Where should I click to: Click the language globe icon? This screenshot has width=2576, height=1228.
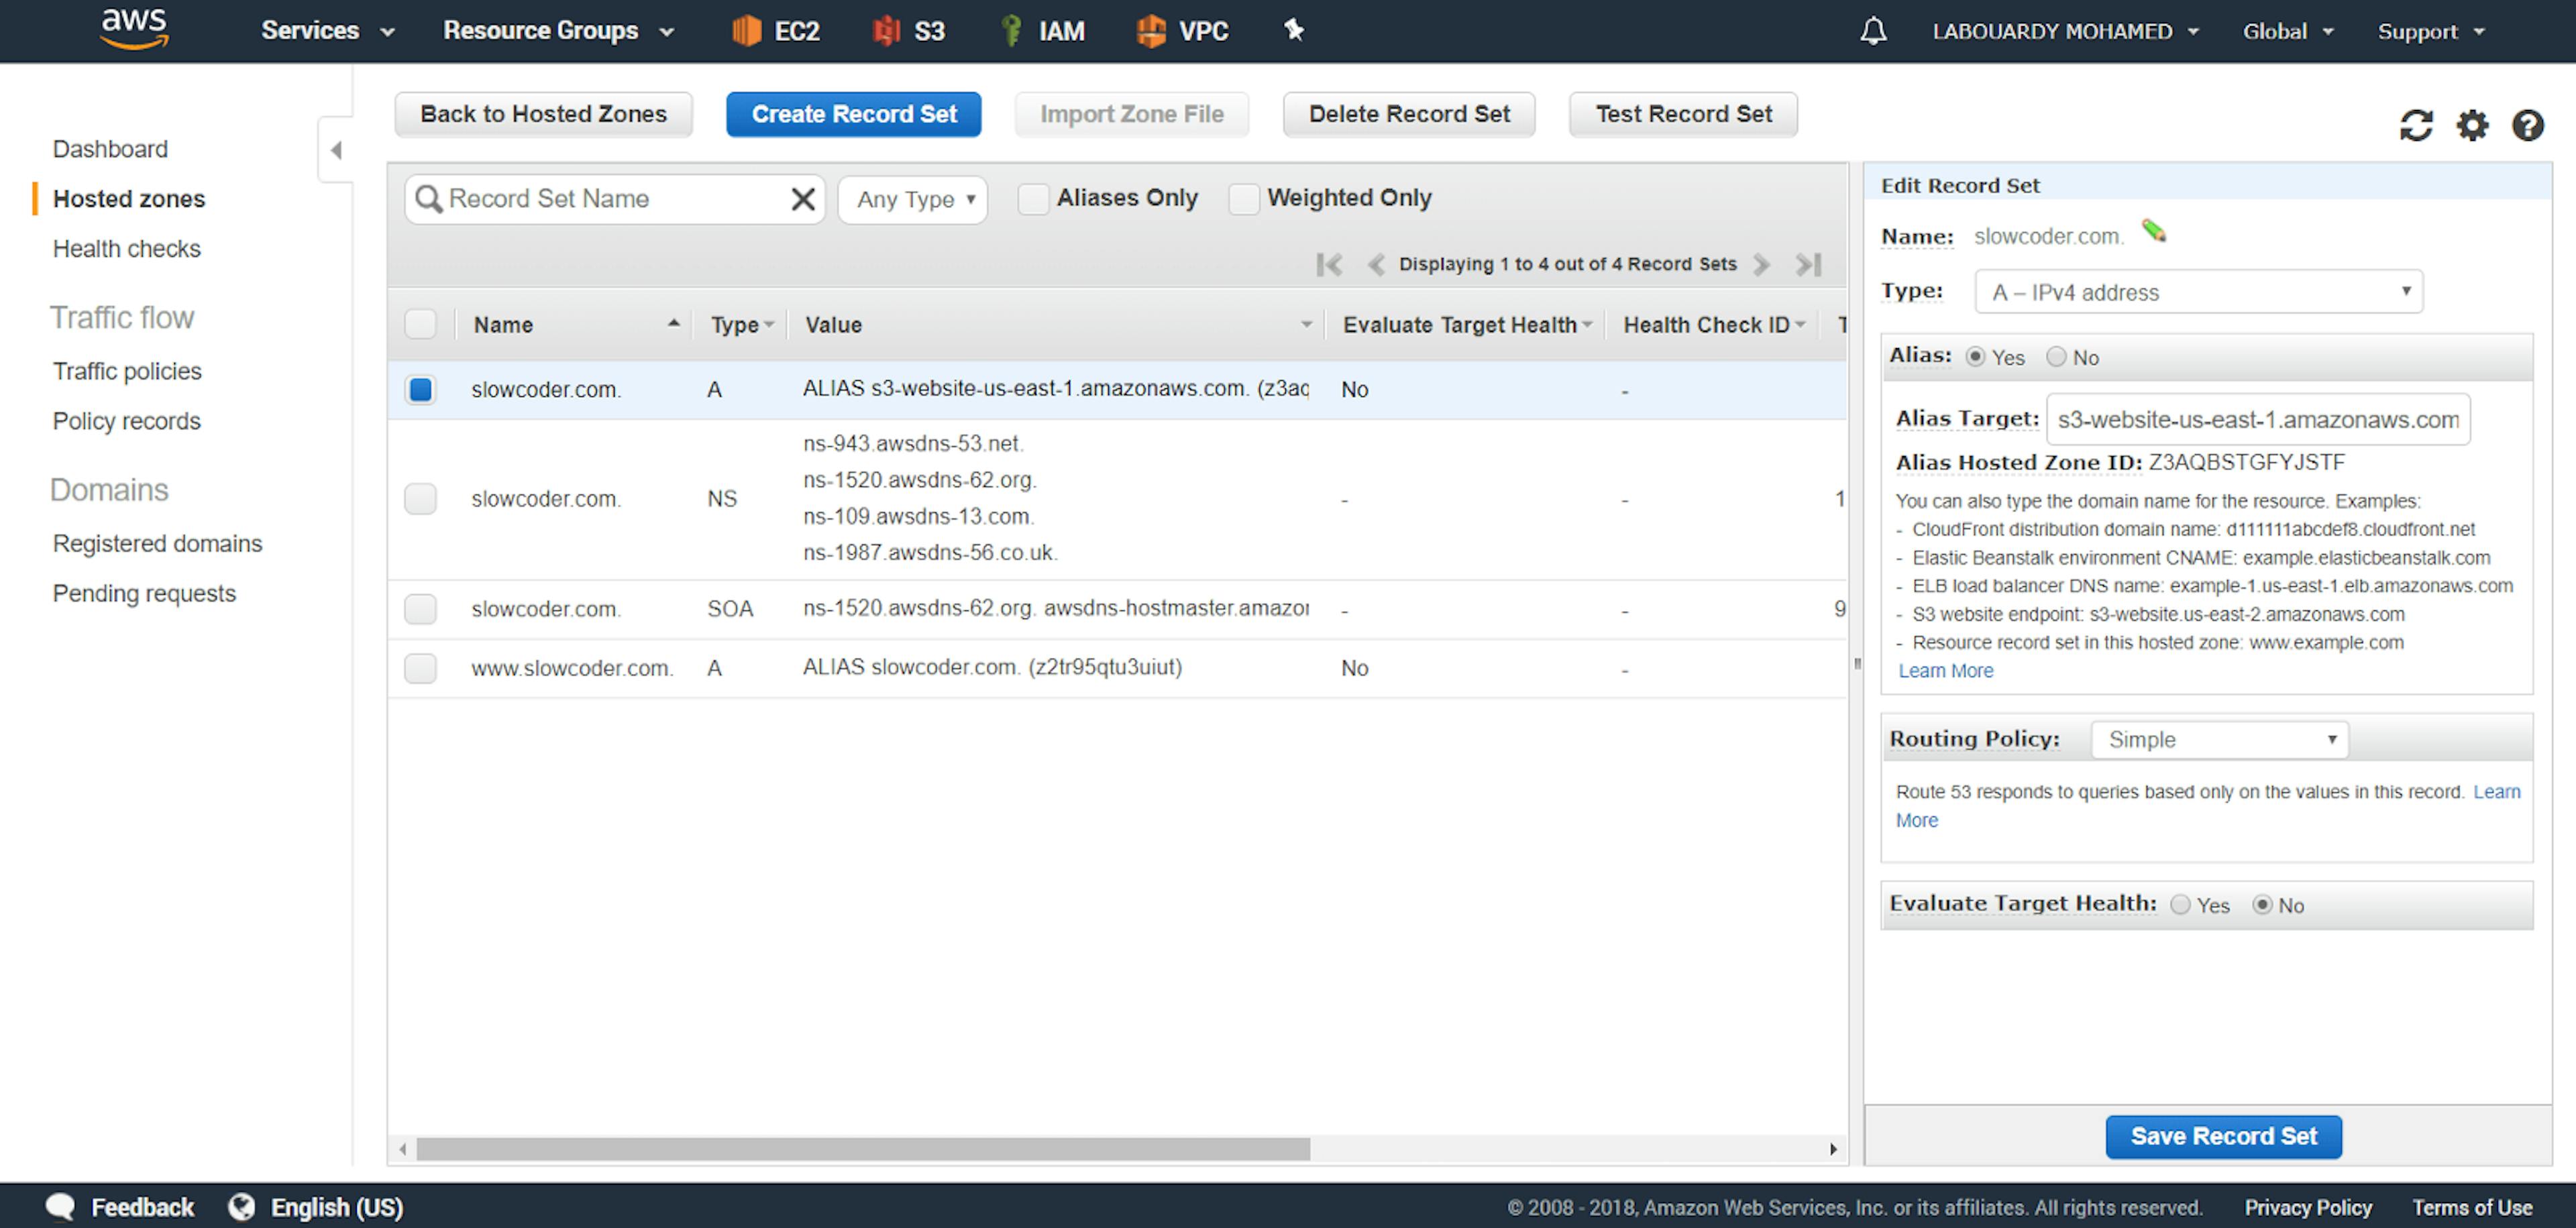click(x=241, y=1206)
